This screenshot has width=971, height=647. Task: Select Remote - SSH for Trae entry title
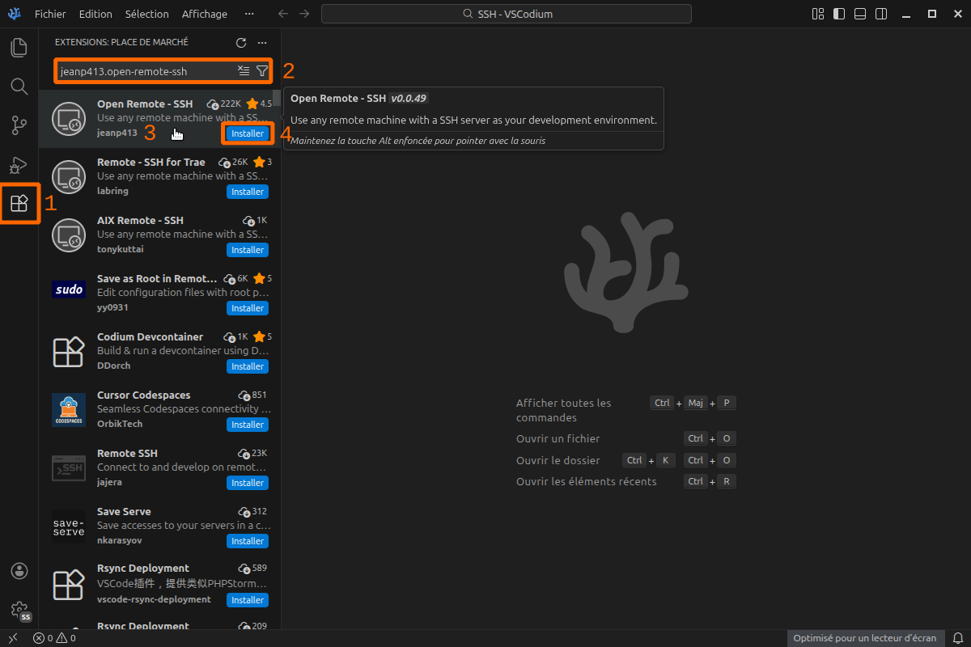(x=151, y=162)
